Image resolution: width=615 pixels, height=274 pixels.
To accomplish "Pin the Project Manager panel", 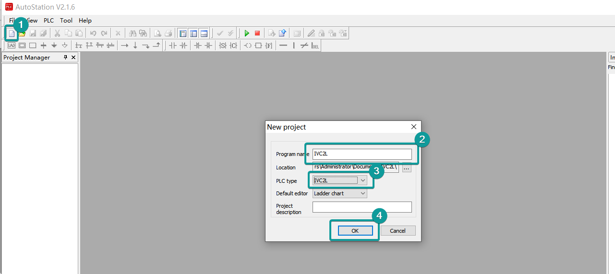I will tap(66, 58).
